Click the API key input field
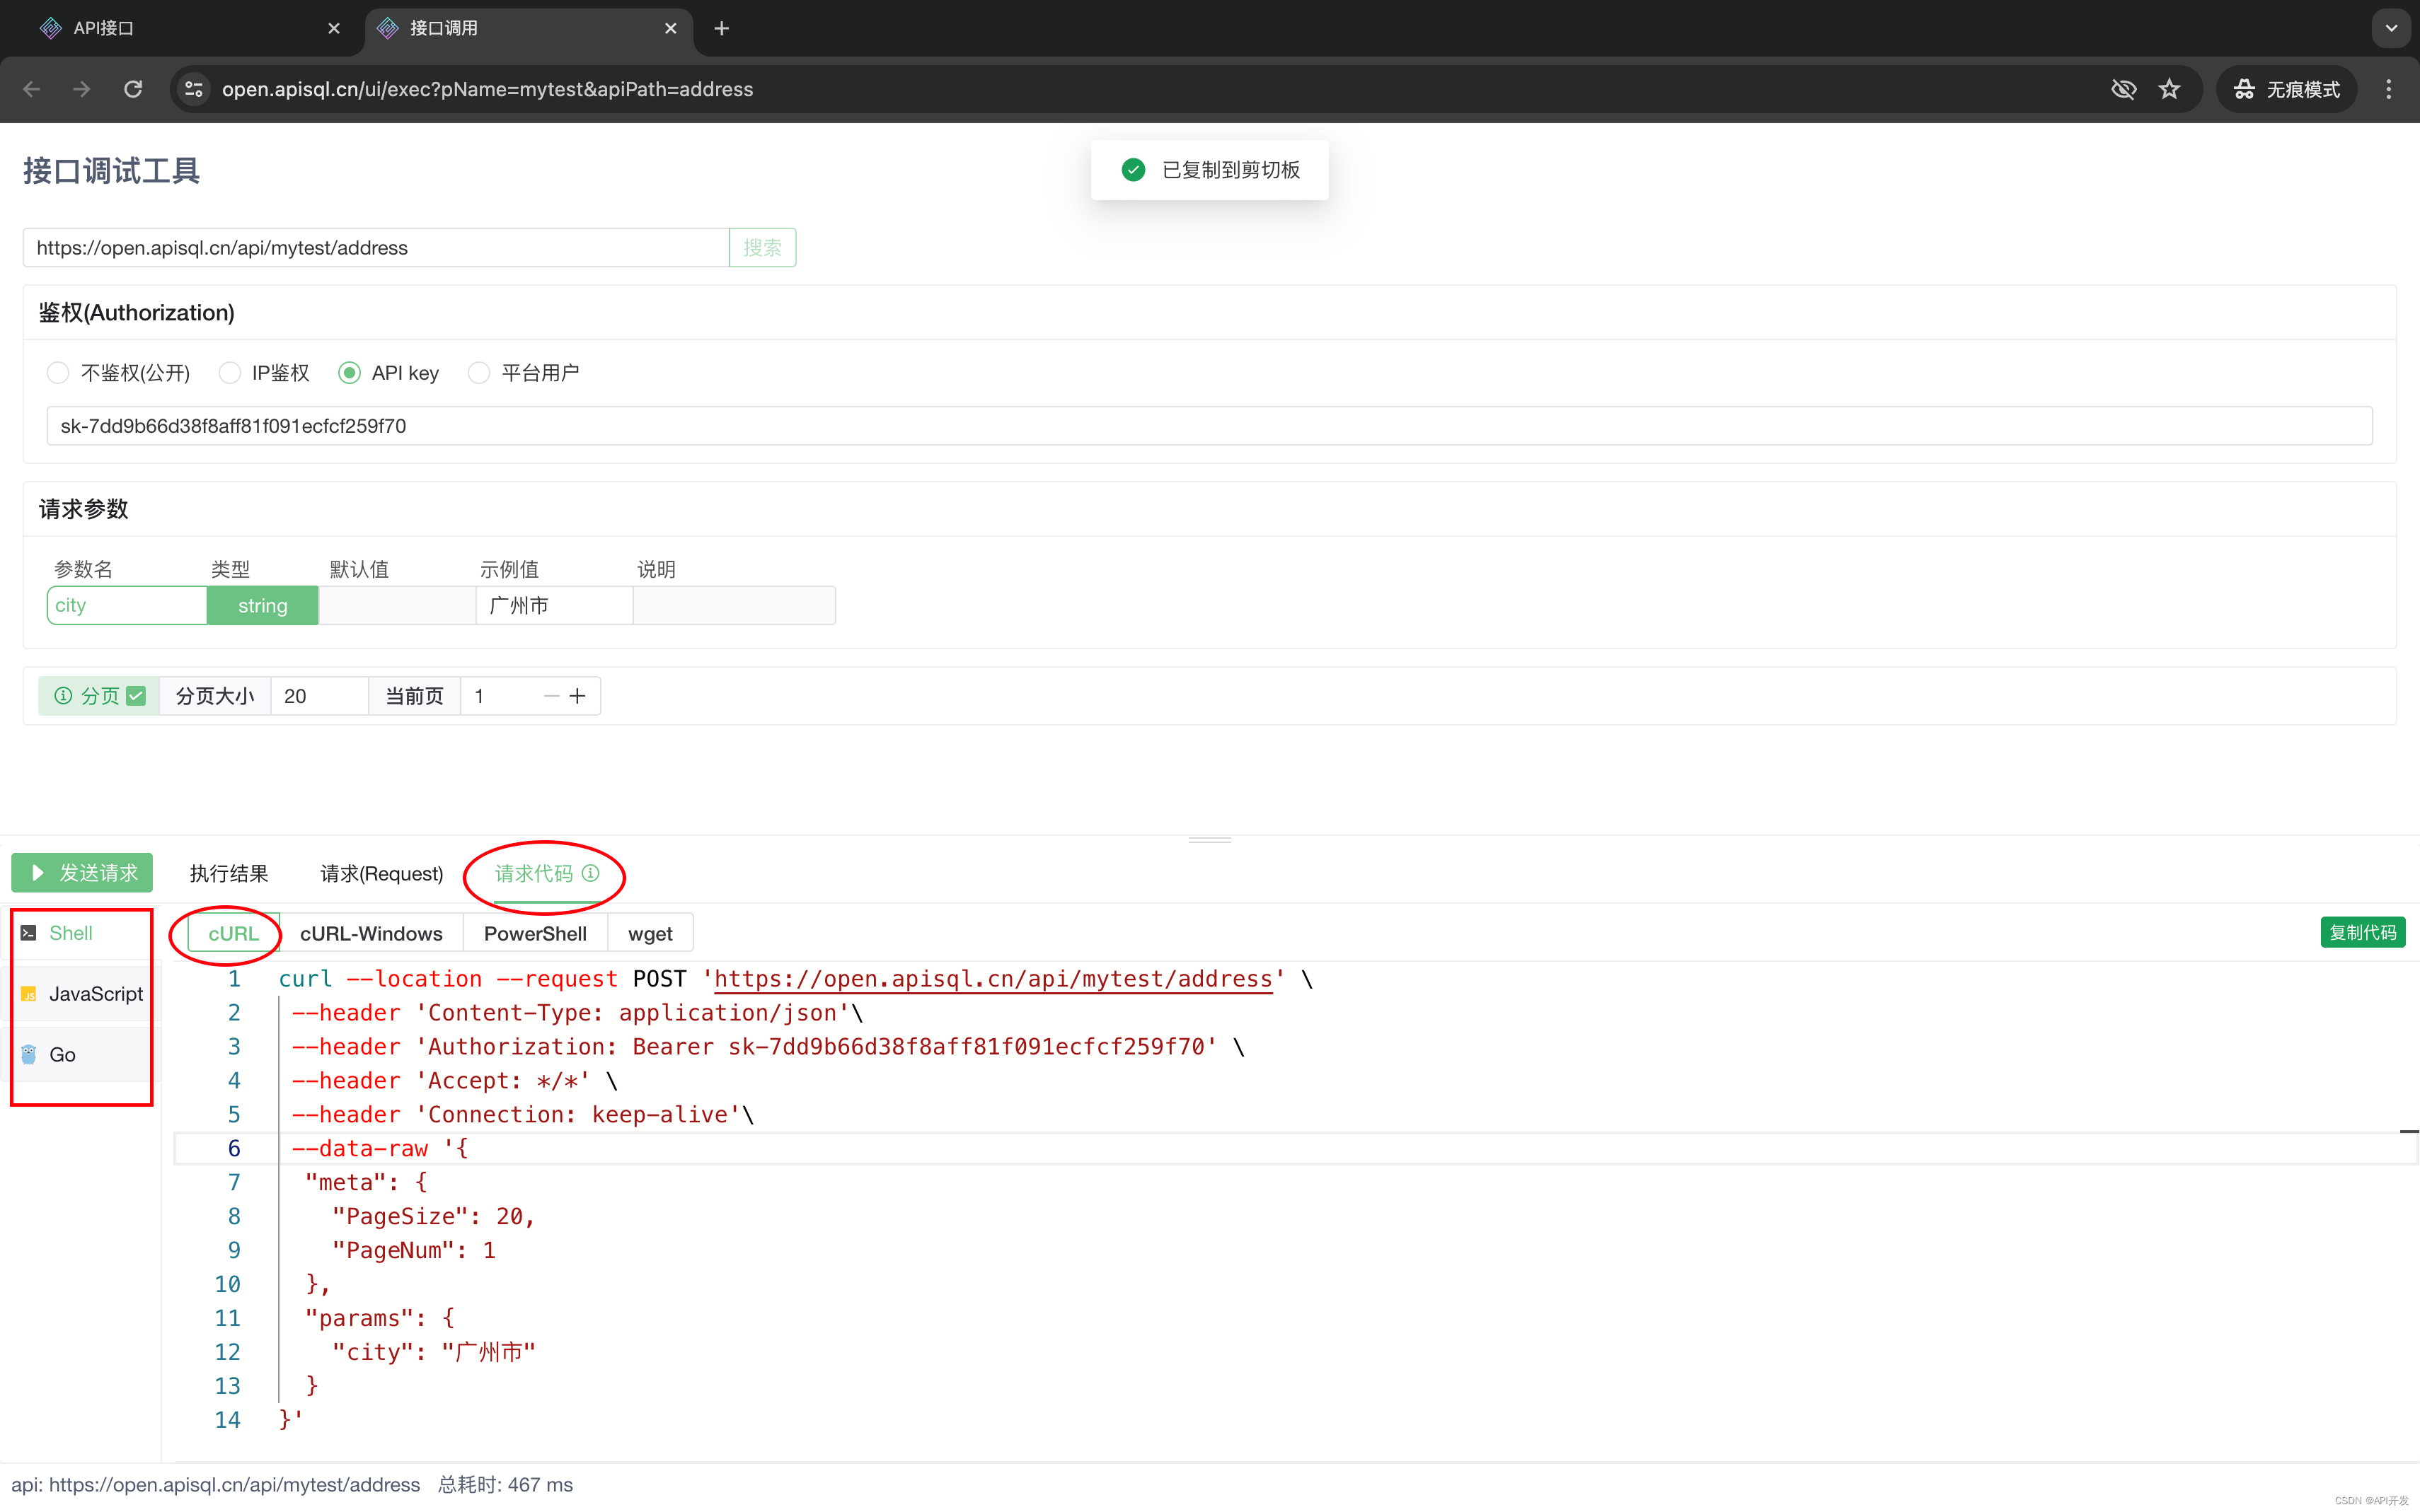Screen dimensions: 2420x1512 click(1209, 426)
